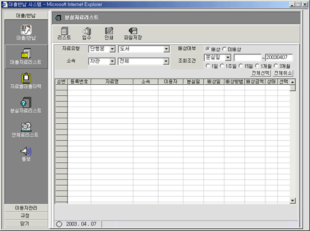Close the 대출반납 시스템 window
310x231 pixels.
pyautogui.click(x=305, y=4)
